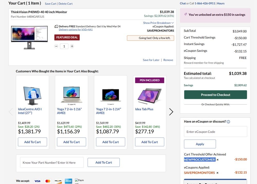Add Idea Tab Plus to cart
The image size is (257, 184).
pyautogui.click(x=150, y=142)
